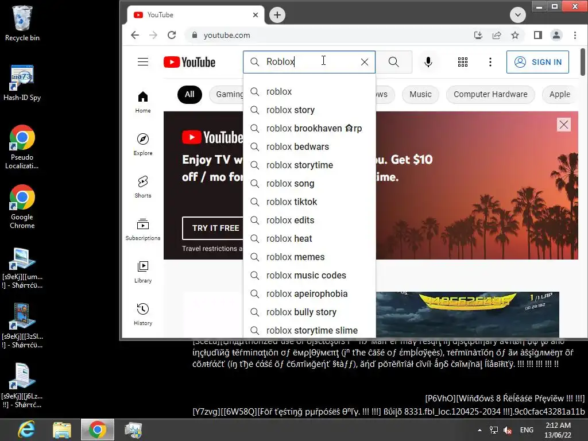Choose the 'roblox story' suggestion

pyautogui.click(x=310, y=110)
